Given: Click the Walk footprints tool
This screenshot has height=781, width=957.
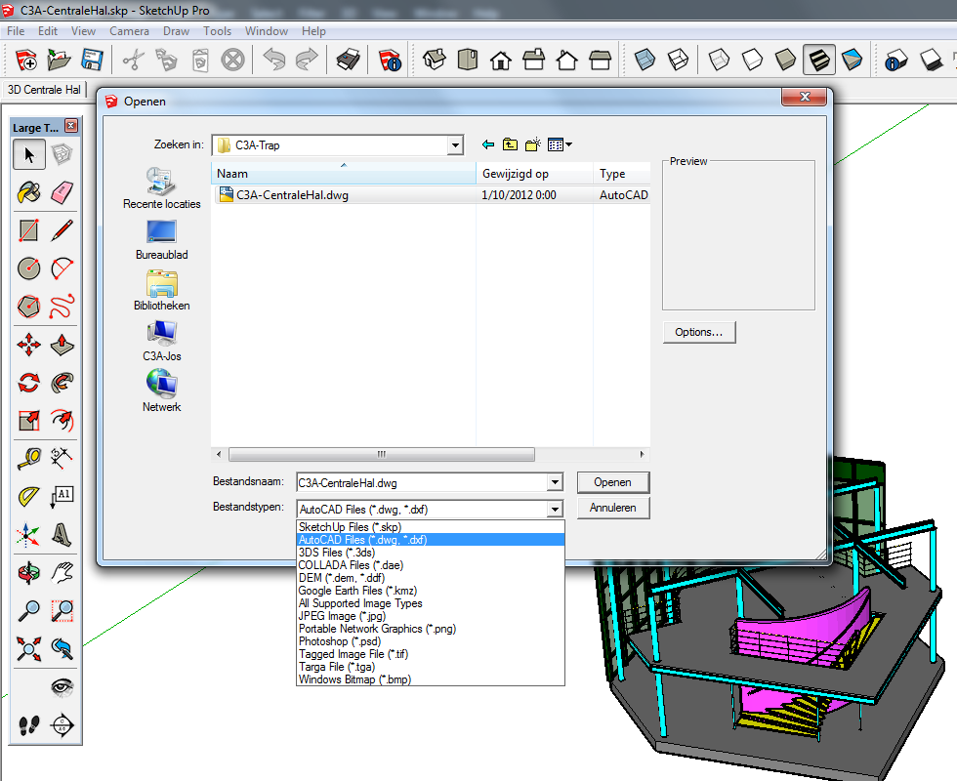Looking at the screenshot, I should click(28, 725).
